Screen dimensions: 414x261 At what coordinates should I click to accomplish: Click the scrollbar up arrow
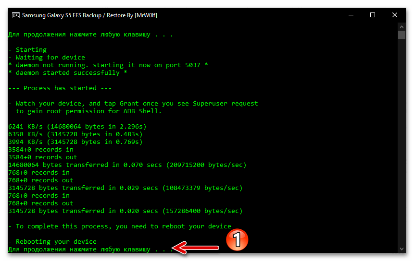(401, 27)
